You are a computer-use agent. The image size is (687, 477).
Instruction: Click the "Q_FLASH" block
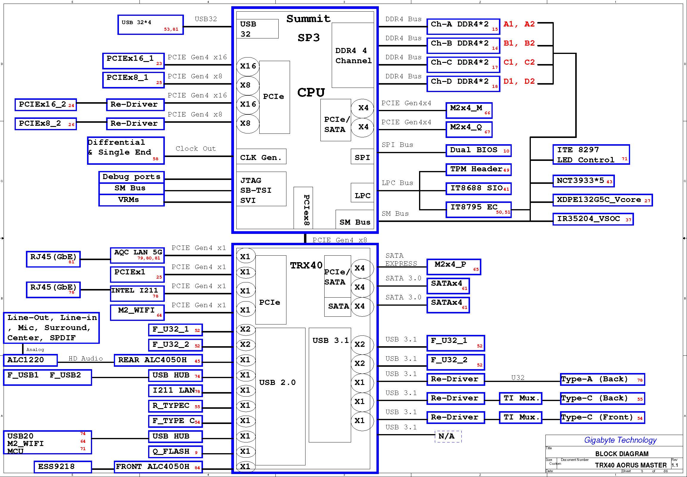(x=176, y=452)
